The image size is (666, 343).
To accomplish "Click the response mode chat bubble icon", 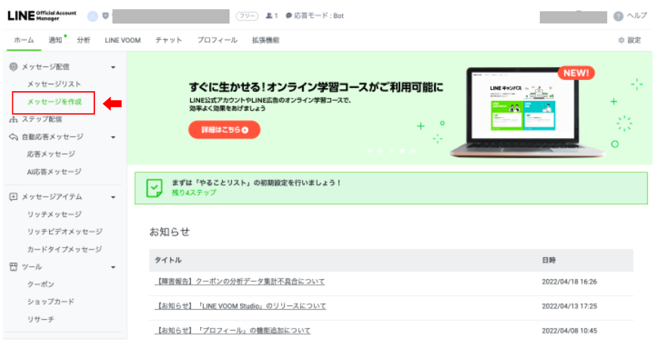I will pos(288,16).
